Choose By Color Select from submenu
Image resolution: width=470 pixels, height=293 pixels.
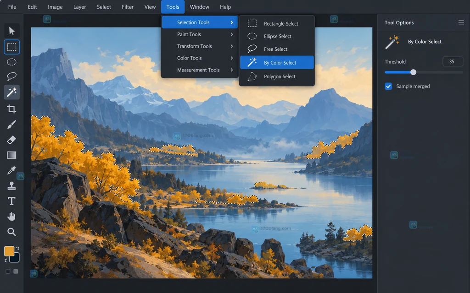point(277,62)
